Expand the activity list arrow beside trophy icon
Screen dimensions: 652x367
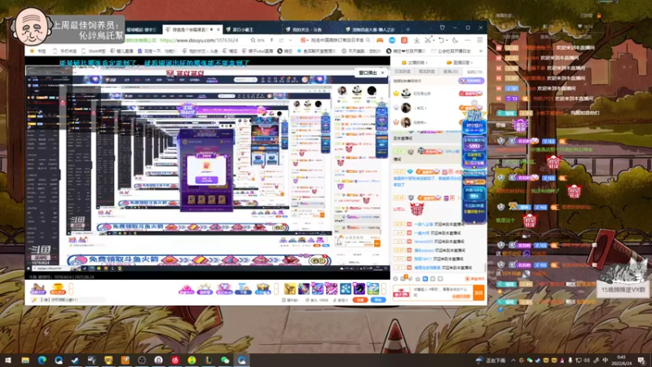(71, 289)
